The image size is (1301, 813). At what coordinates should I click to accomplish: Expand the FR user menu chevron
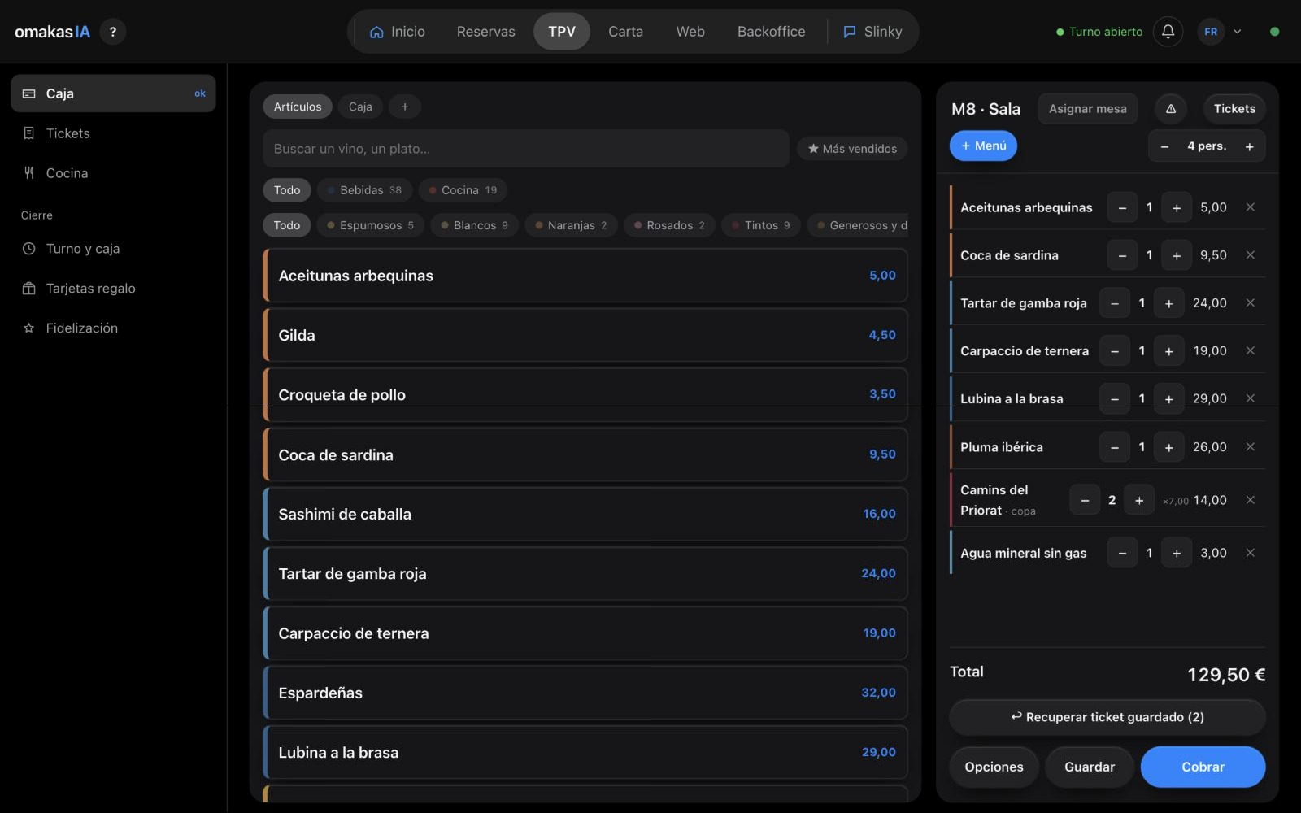pos(1237,32)
